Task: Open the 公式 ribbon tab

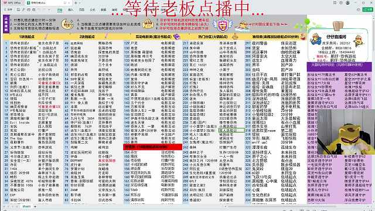Action: [93, 10]
